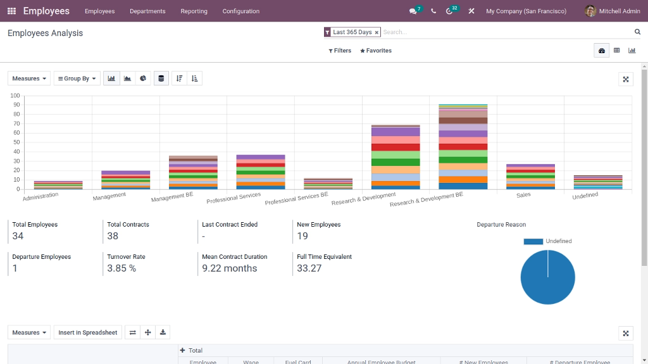Select pie chart mode
This screenshot has width=648, height=364.
tap(143, 78)
